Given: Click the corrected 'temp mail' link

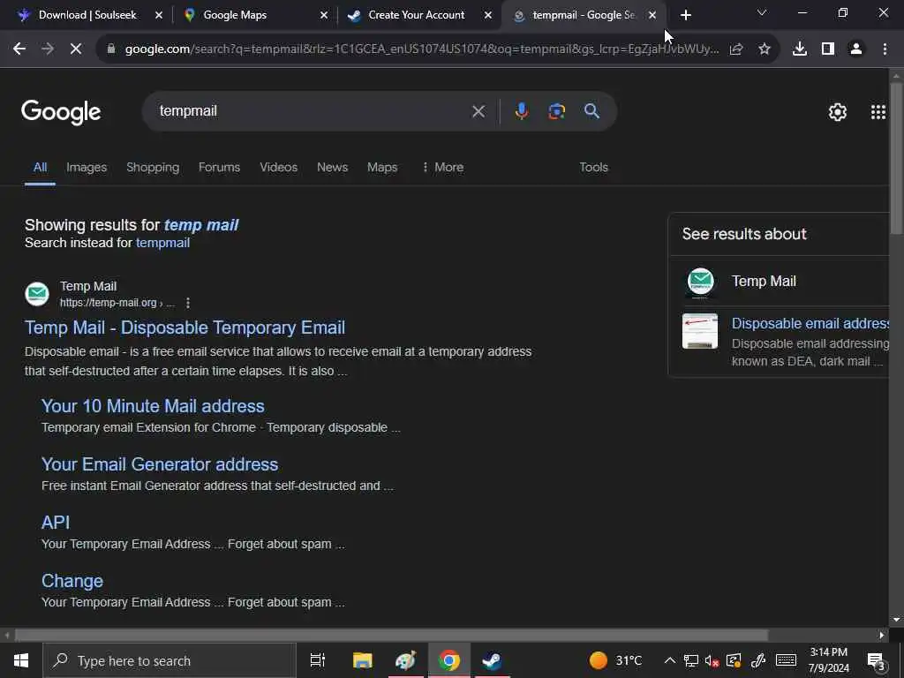Looking at the screenshot, I should (x=201, y=225).
